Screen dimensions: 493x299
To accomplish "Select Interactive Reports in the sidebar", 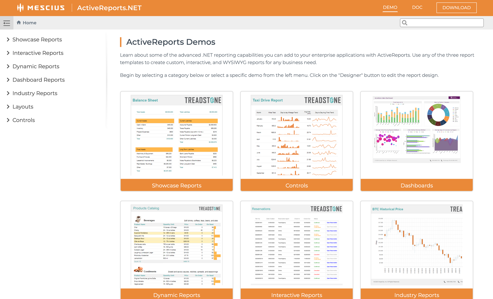I will coord(38,53).
